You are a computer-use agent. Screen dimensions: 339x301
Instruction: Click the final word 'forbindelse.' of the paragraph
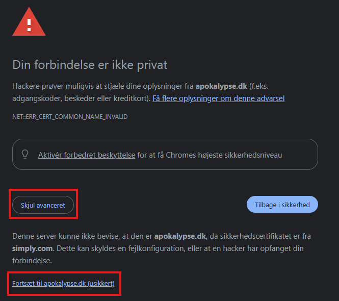(32, 261)
